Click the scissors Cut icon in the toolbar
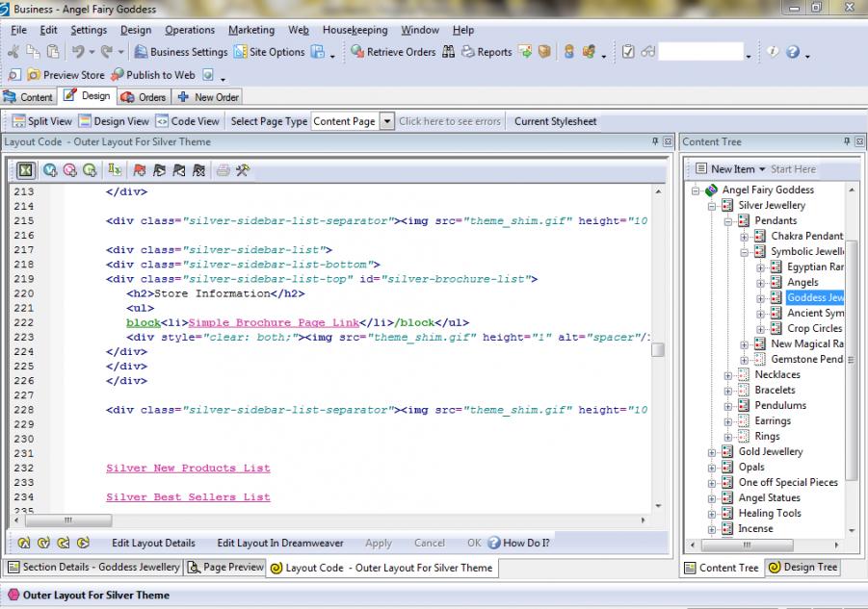Screen dimensions: 868x609 (x=13, y=52)
